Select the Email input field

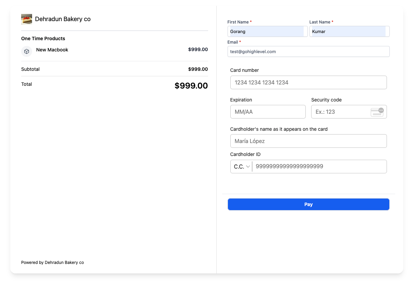(308, 51)
